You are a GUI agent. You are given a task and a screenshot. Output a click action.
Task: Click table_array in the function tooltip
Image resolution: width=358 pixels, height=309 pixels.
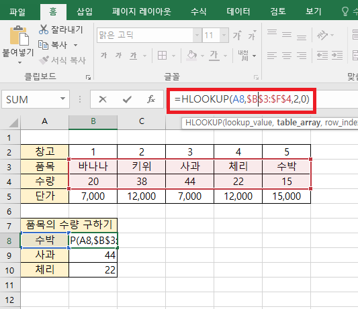tap(299, 123)
